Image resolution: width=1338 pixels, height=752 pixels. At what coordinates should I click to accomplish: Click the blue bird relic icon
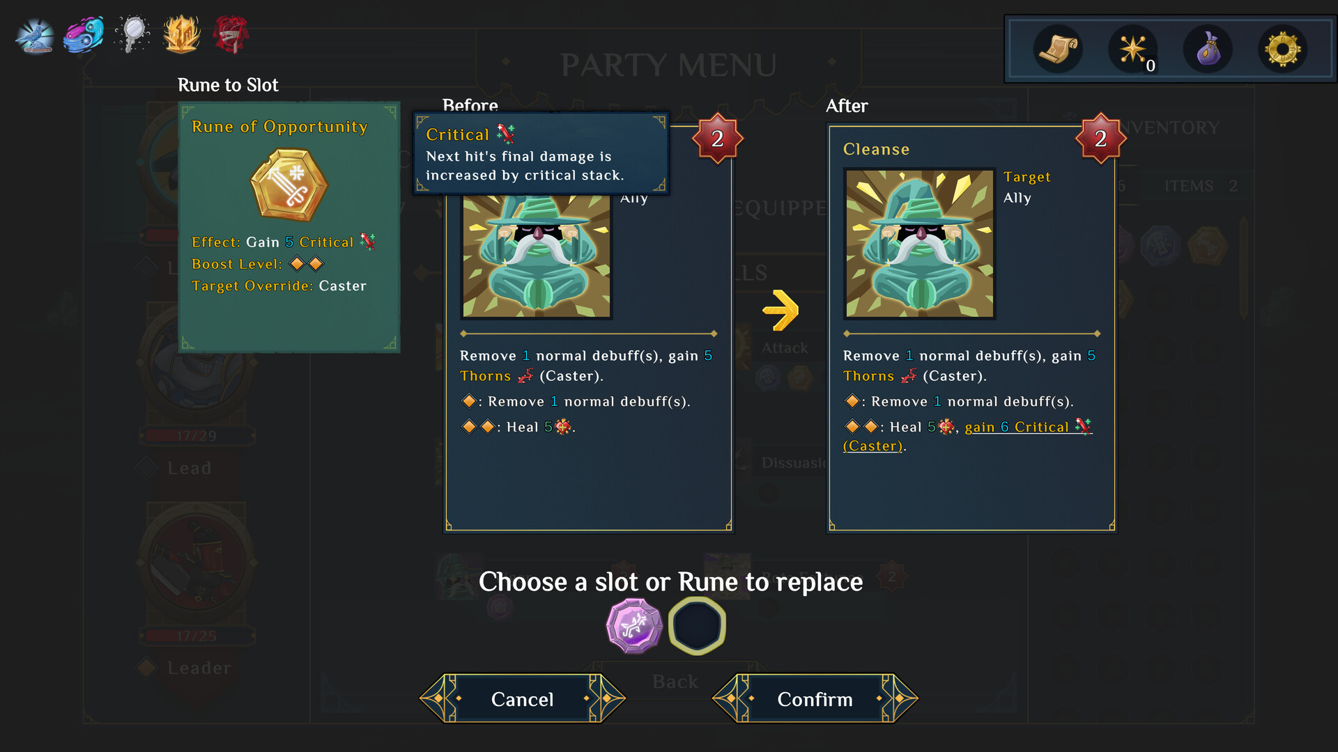(x=35, y=36)
